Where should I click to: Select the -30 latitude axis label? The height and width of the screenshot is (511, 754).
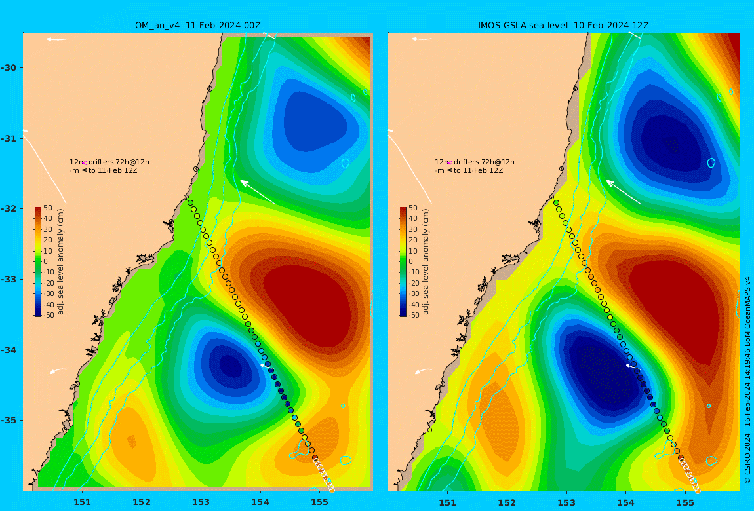(x=9, y=67)
